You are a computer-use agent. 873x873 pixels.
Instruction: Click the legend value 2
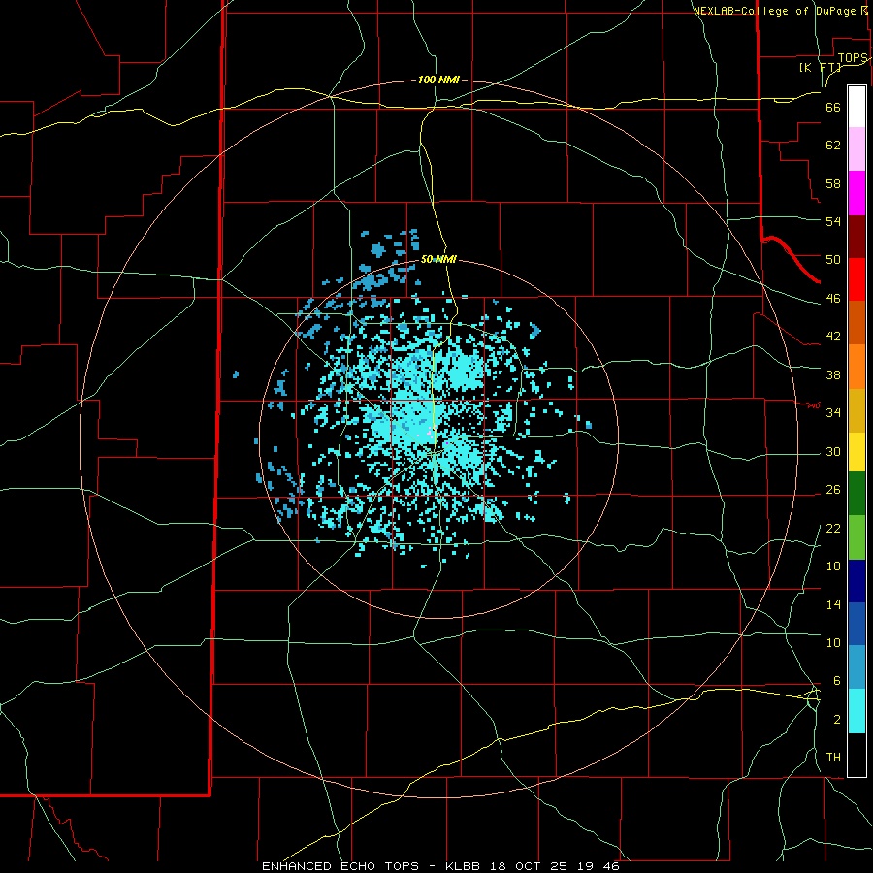pyautogui.click(x=836, y=719)
